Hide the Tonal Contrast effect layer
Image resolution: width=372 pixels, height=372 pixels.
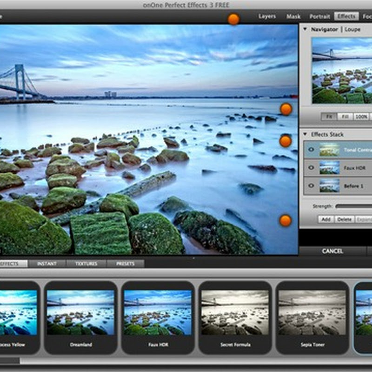coord(311,150)
